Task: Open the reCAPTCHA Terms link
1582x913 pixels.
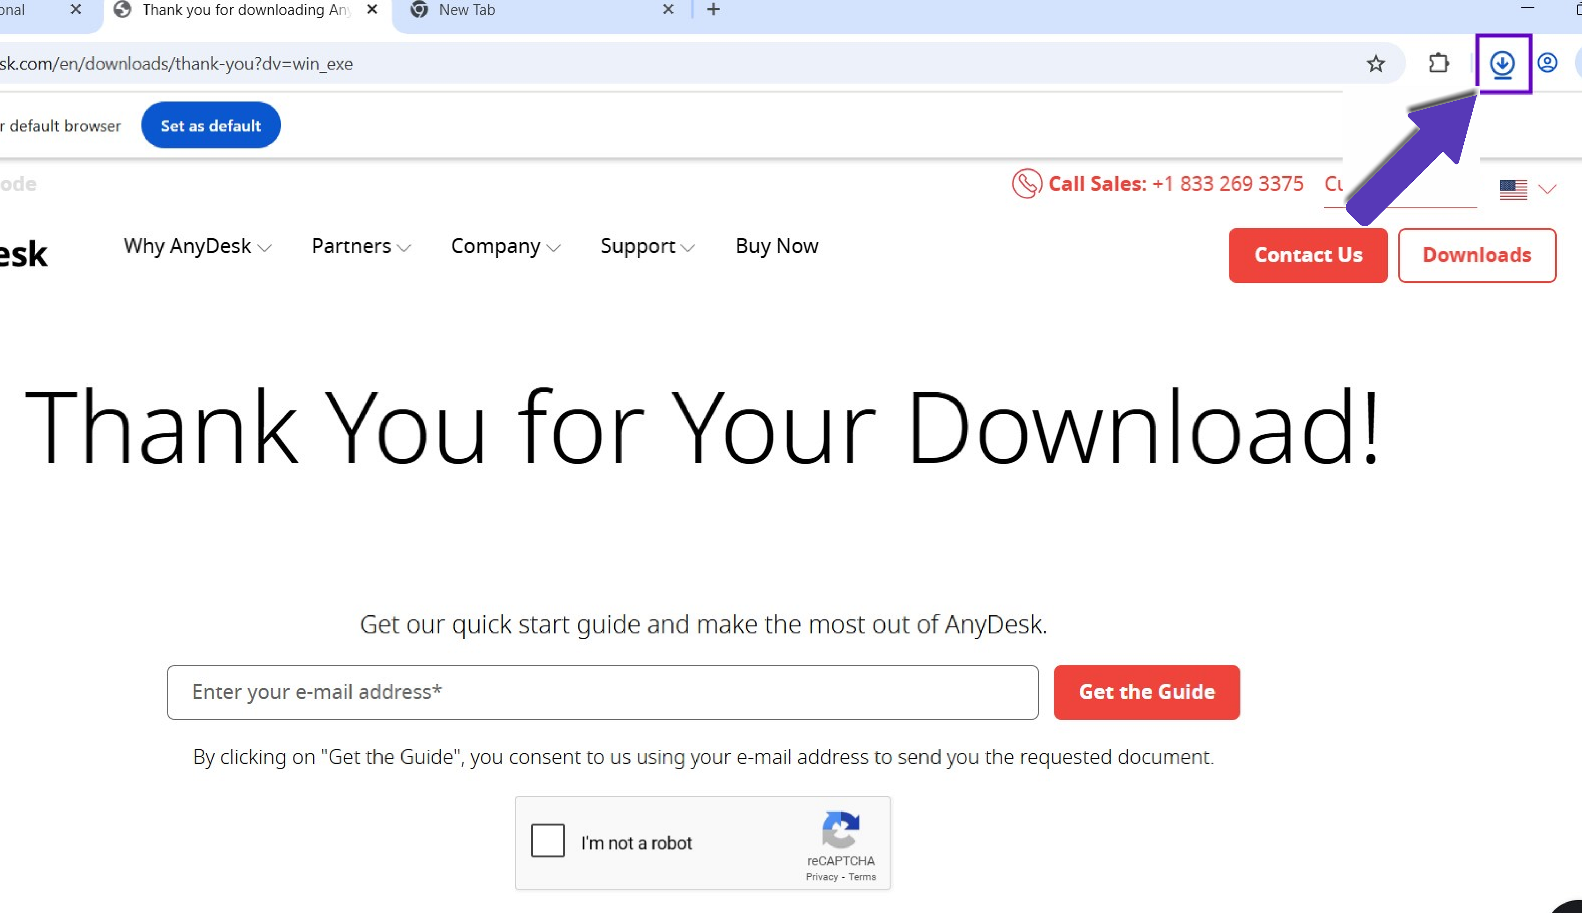Action: (x=862, y=877)
